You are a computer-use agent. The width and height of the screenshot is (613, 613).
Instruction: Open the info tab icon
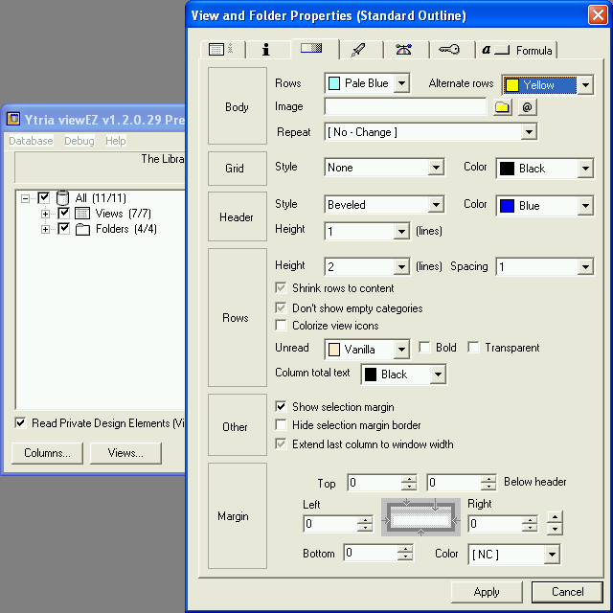266,49
